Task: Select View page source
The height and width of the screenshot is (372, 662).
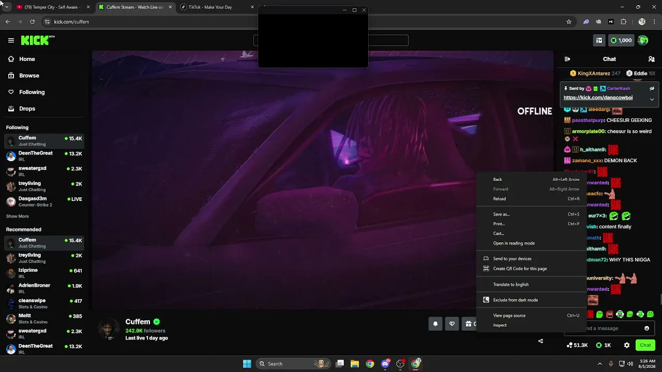Action: coord(532,315)
